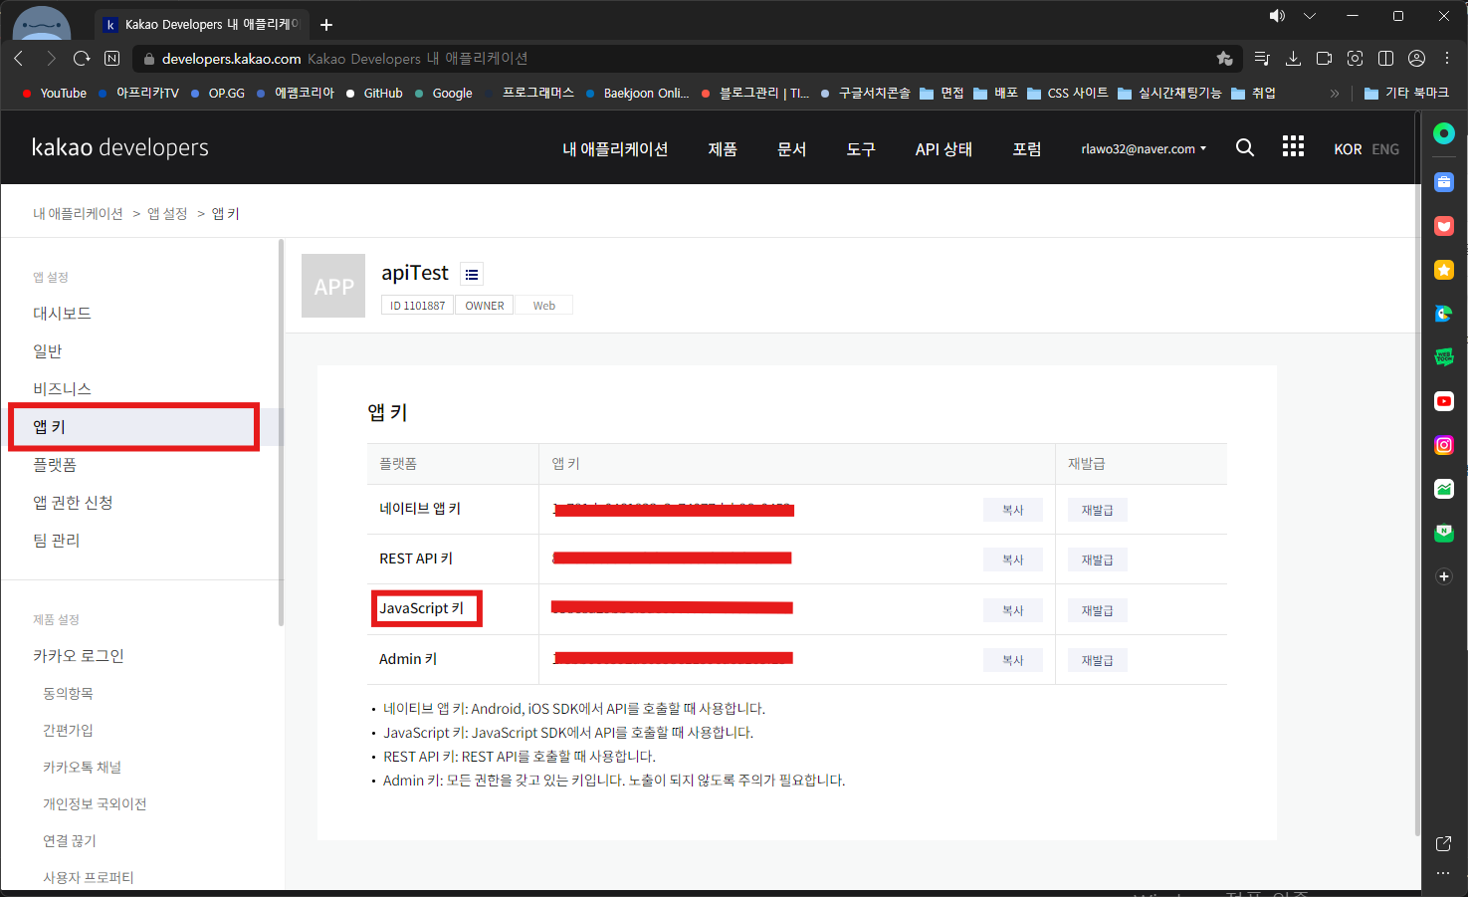Click the browser forward arrow

click(51, 59)
